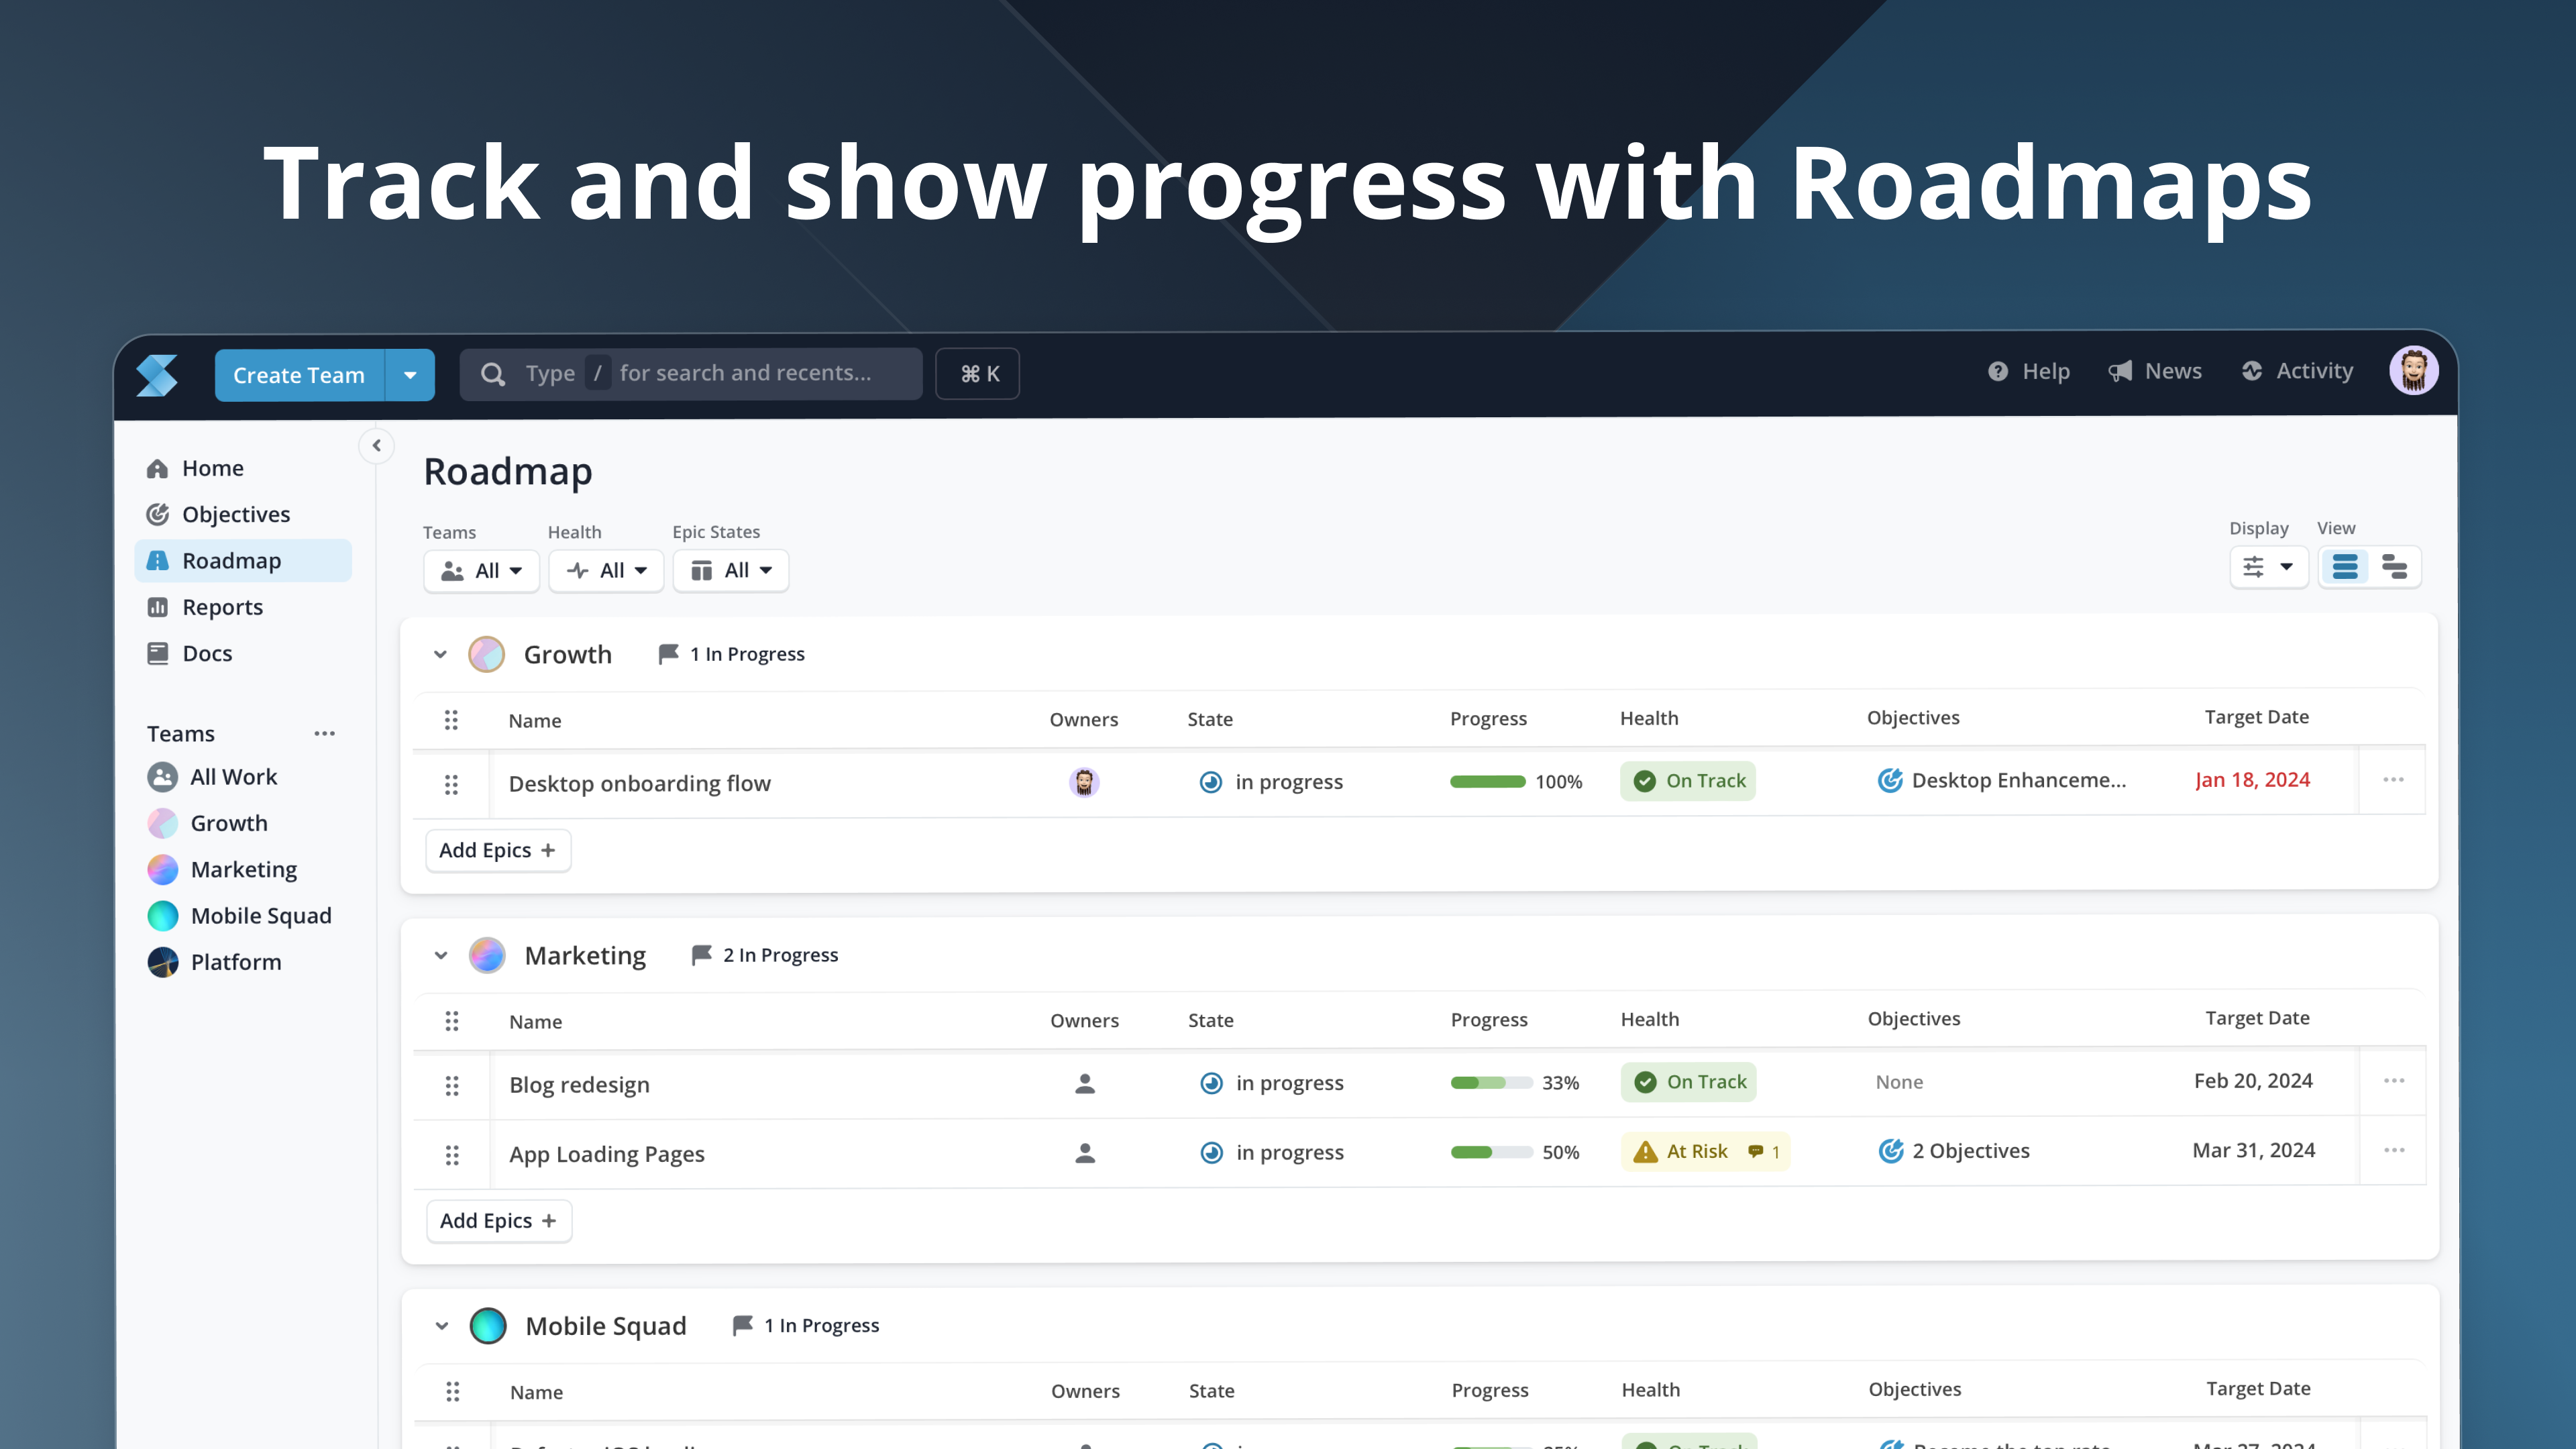Screen dimensions: 2576x1449
Task: Open more options for Desktop onboarding flow row
Action: point(2393,780)
